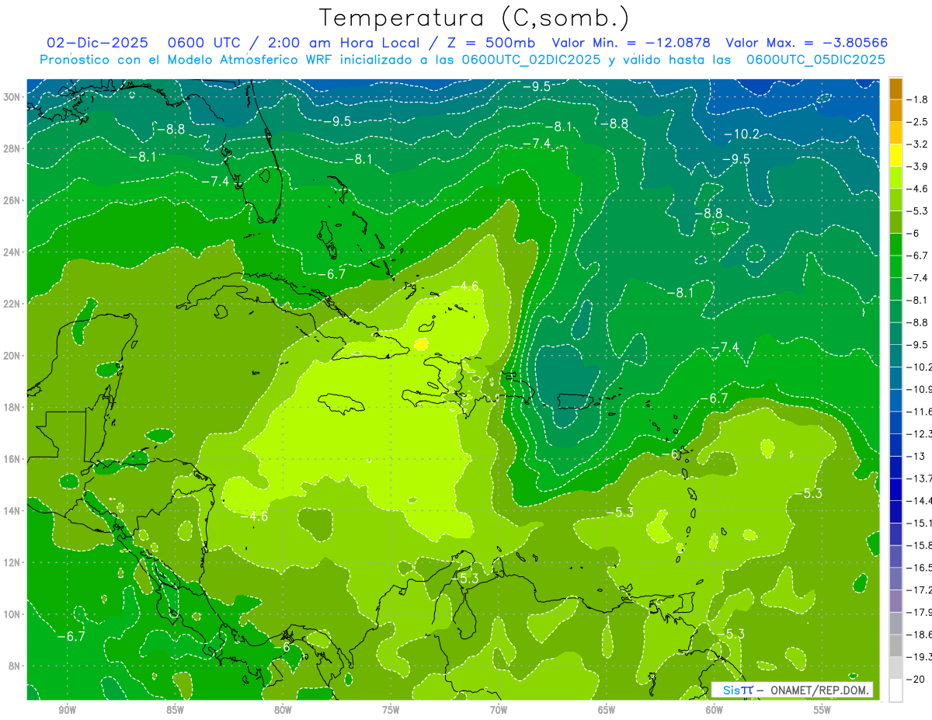Viewport: 932px width, 720px height.
Task: Click the 'SisTT - ONAMET/REP.DOM.' credit box
Action: [791, 690]
